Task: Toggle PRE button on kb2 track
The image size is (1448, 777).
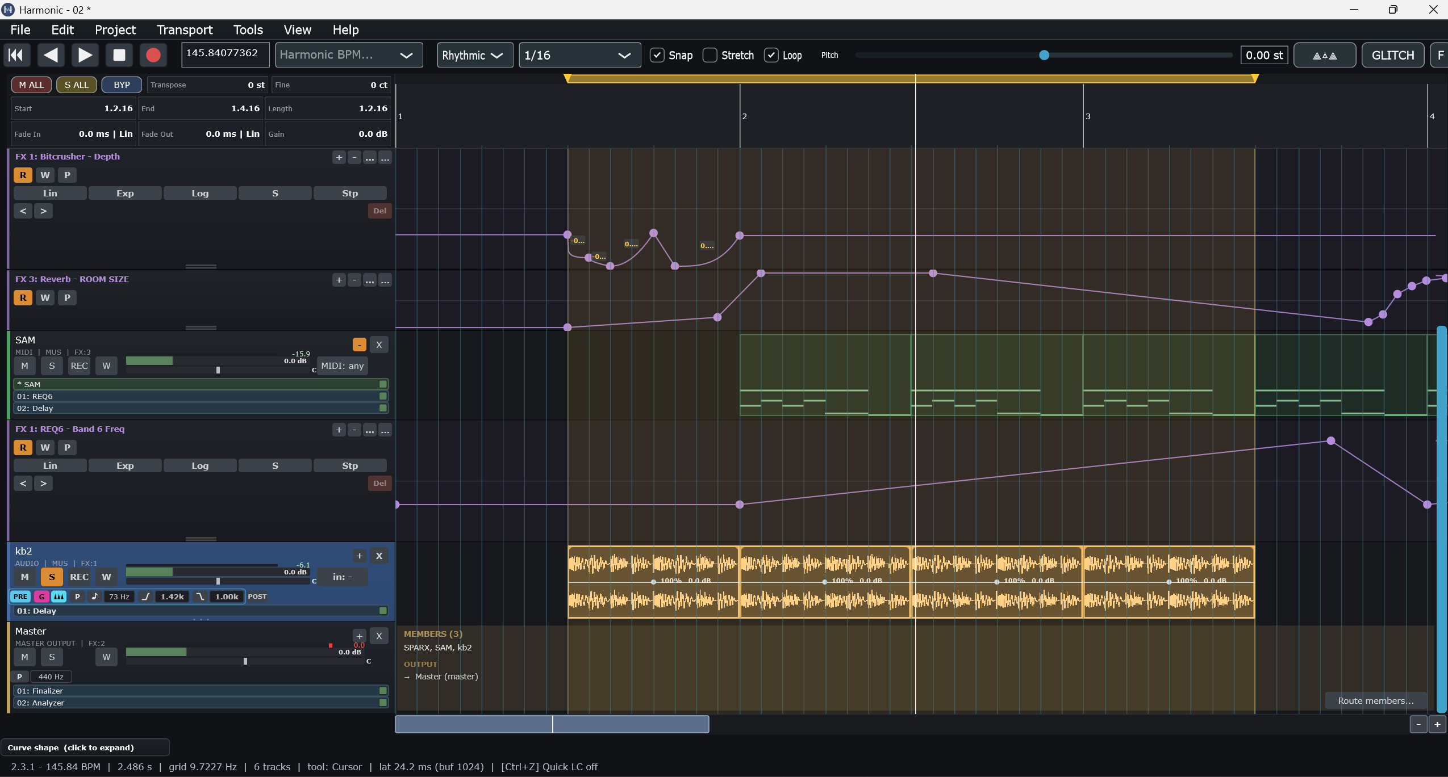Action: pos(20,597)
